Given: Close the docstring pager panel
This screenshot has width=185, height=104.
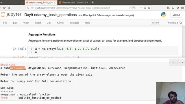Looking at the screenshot, I should 182,62.
